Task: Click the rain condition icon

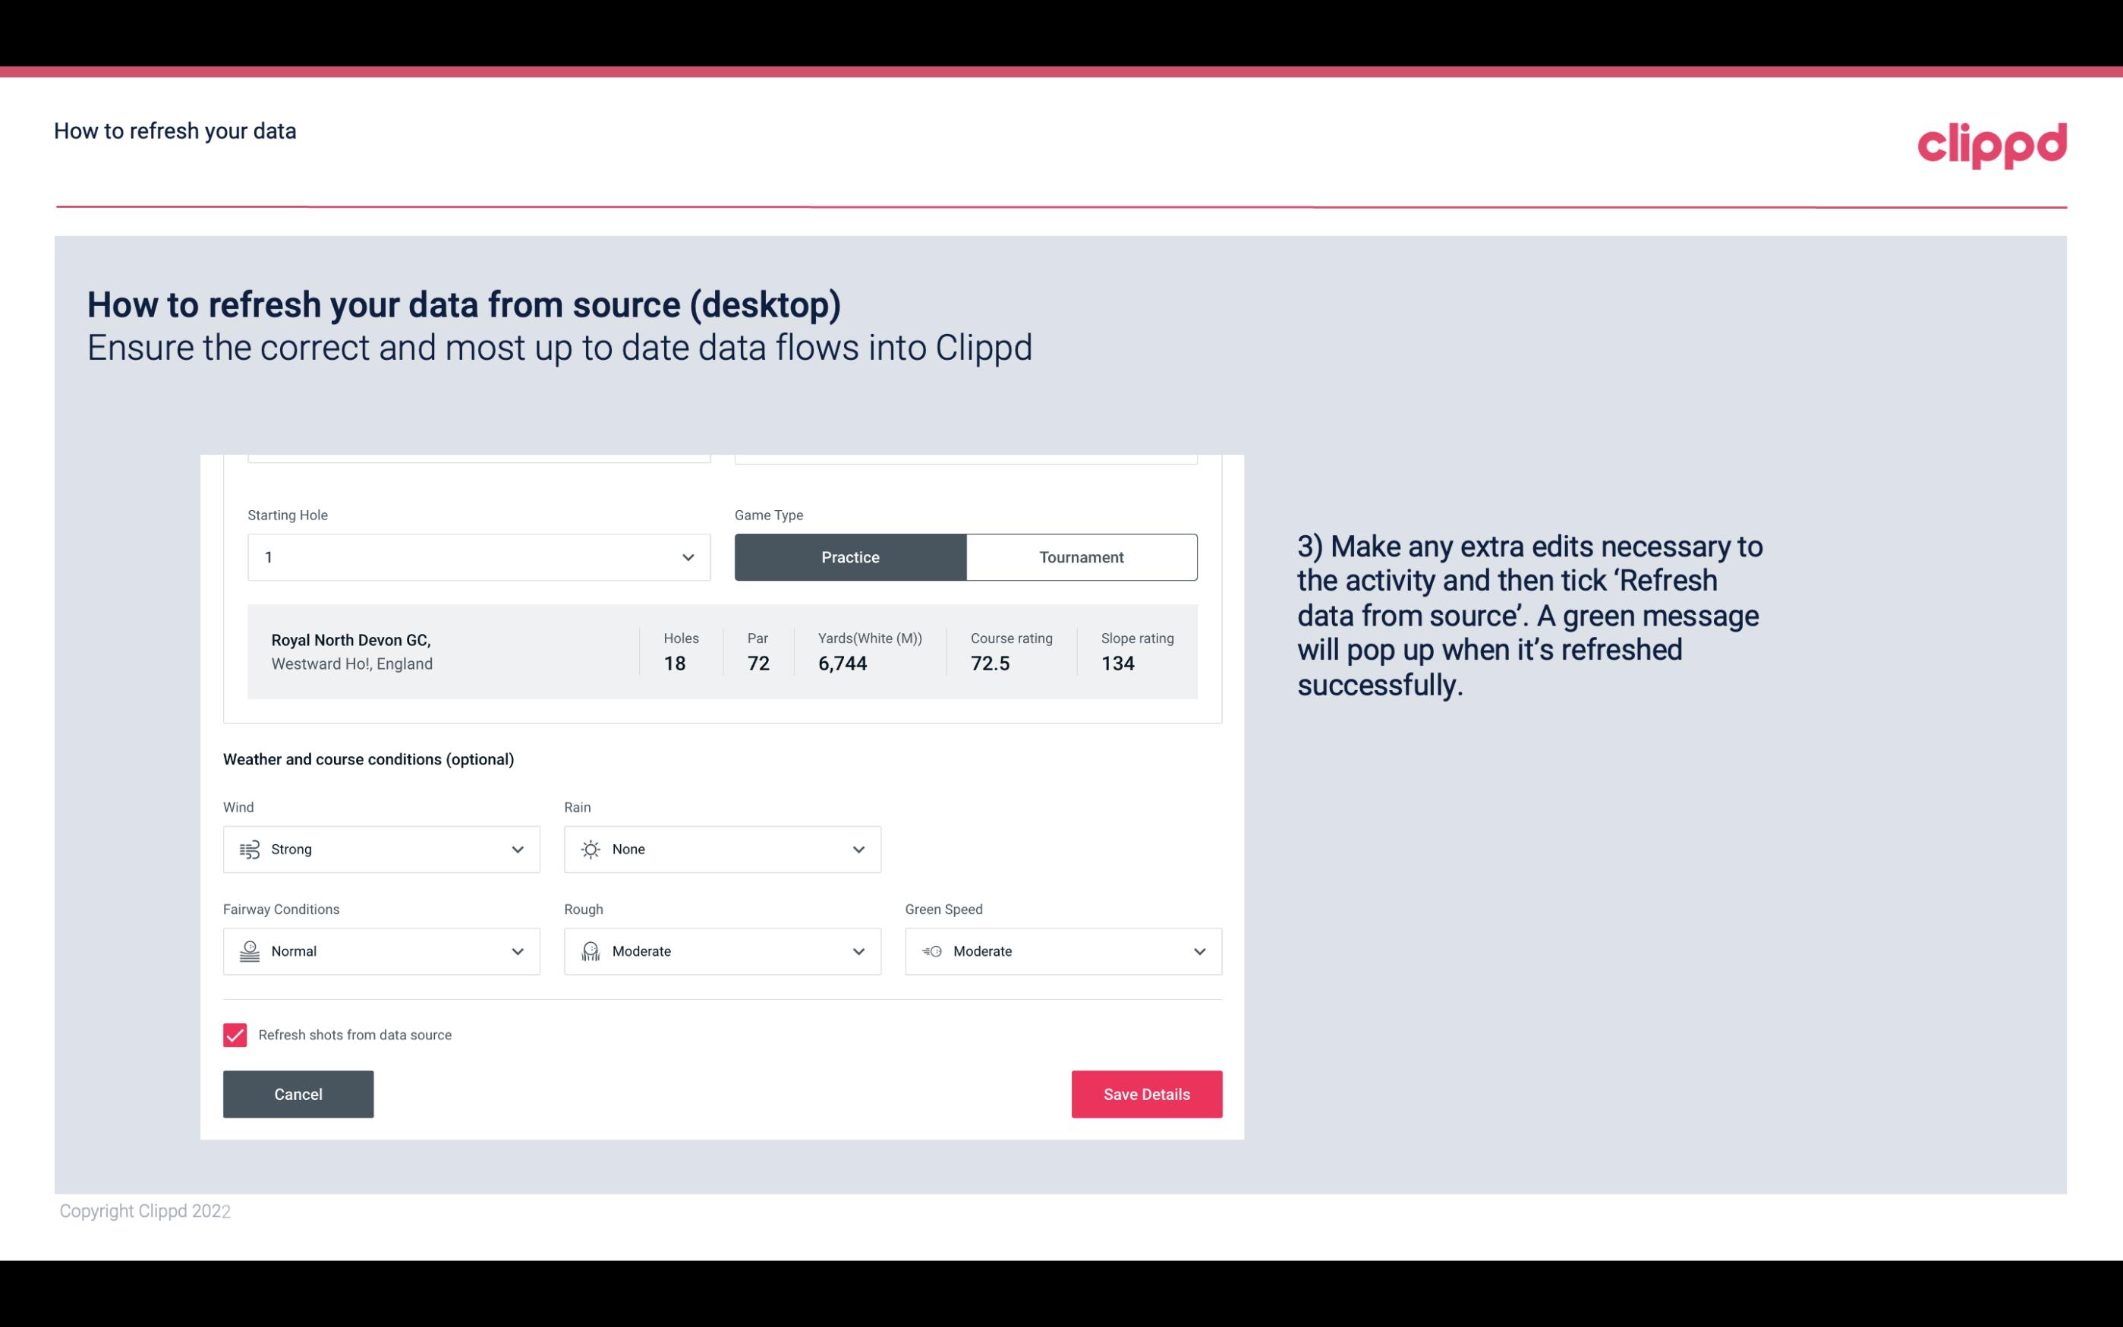Action: (x=590, y=849)
